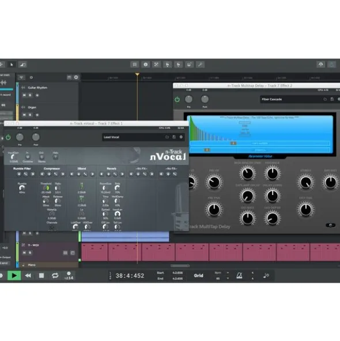Open preset folder in nVocal window
Viewport: 340px width, 341px height.
(x=167, y=137)
